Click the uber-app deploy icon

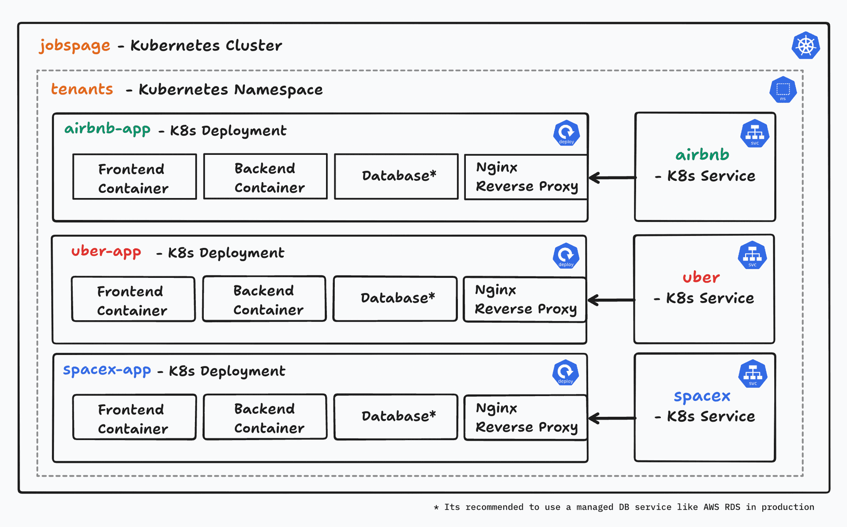pos(566,256)
